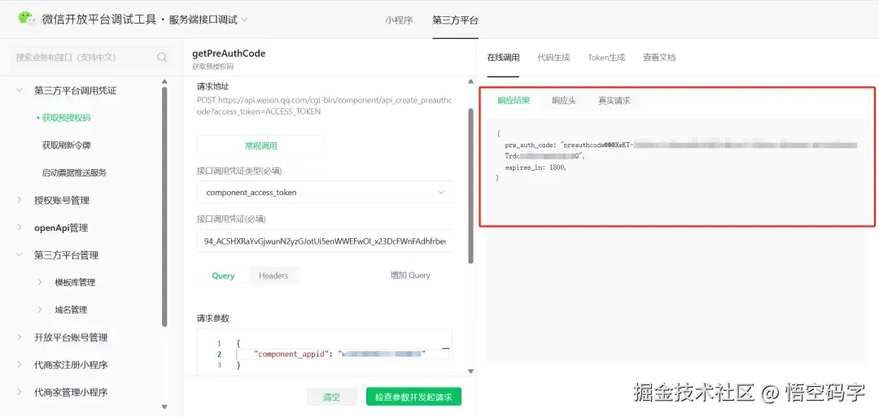
Task: Click the getPreAuthCode title
Action: coord(229,54)
